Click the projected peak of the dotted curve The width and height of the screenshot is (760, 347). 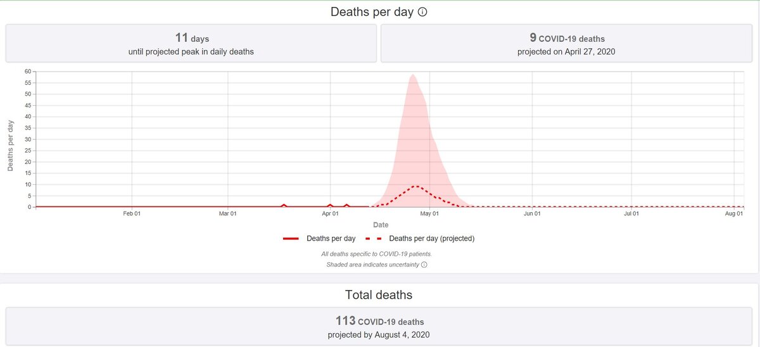(x=415, y=186)
